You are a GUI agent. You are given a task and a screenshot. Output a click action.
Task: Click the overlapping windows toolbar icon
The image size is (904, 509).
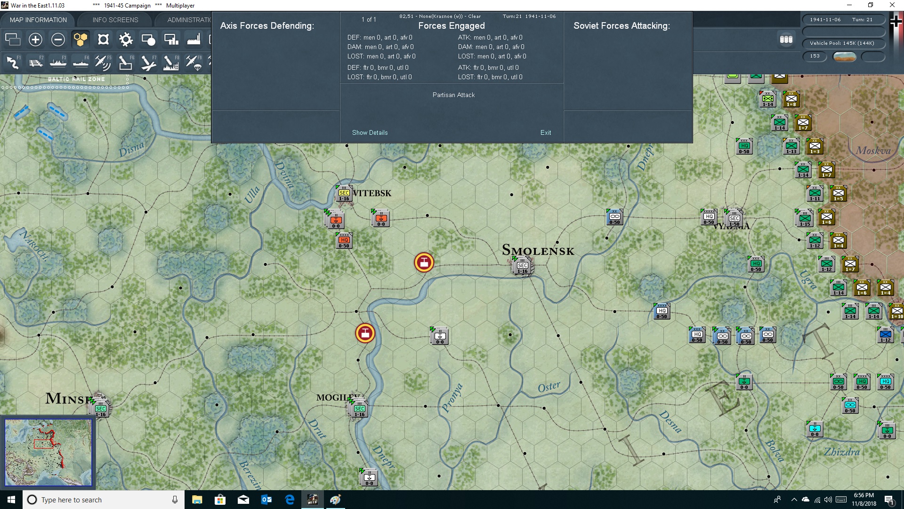[13, 40]
